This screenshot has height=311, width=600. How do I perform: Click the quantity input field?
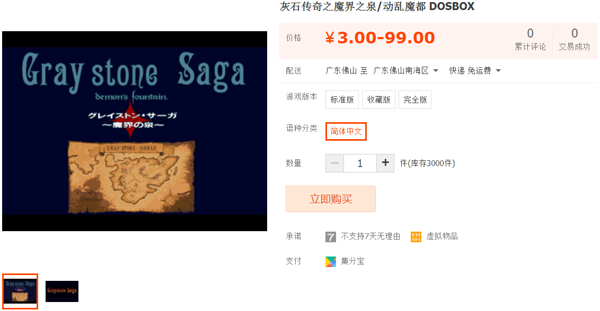(360, 163)
